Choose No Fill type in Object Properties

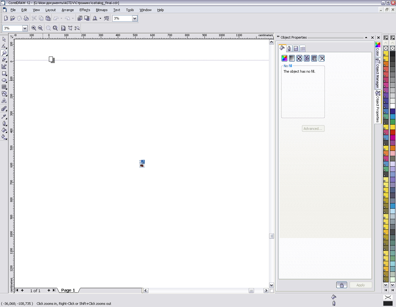pos(322,58)
